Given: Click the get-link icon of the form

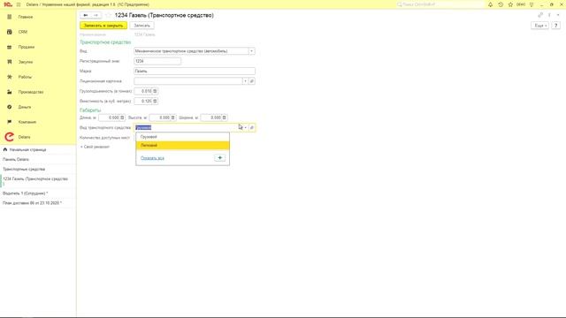Looking at the screenshot, I should pos(540,15).
